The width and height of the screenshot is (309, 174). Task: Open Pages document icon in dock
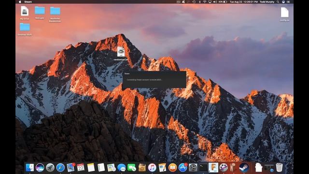[162, 168]
